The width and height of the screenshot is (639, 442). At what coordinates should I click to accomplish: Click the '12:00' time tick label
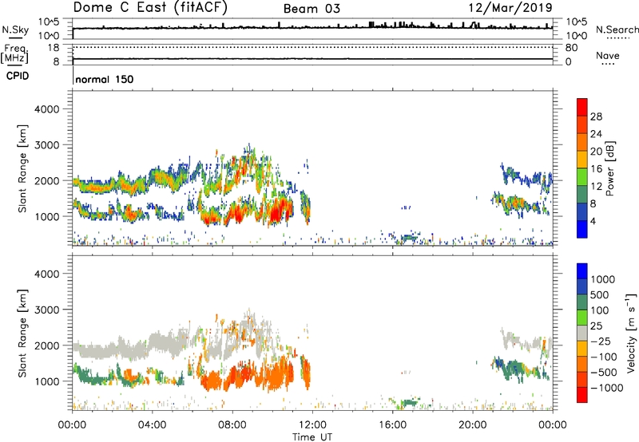coord(312,425)
